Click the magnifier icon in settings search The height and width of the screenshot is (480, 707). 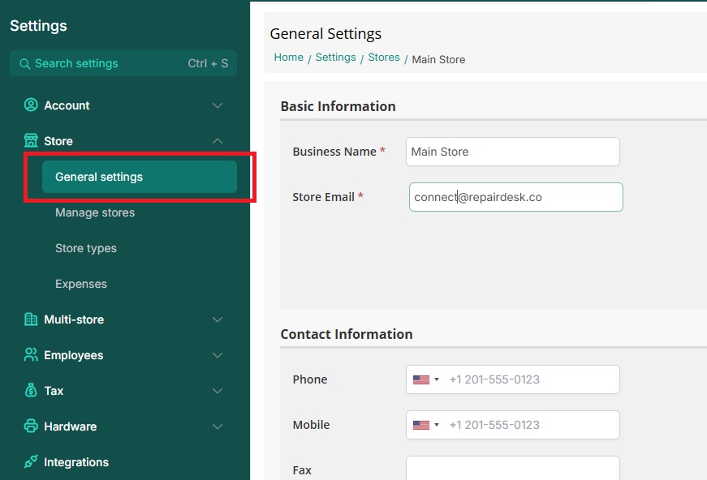coord(24,63)
